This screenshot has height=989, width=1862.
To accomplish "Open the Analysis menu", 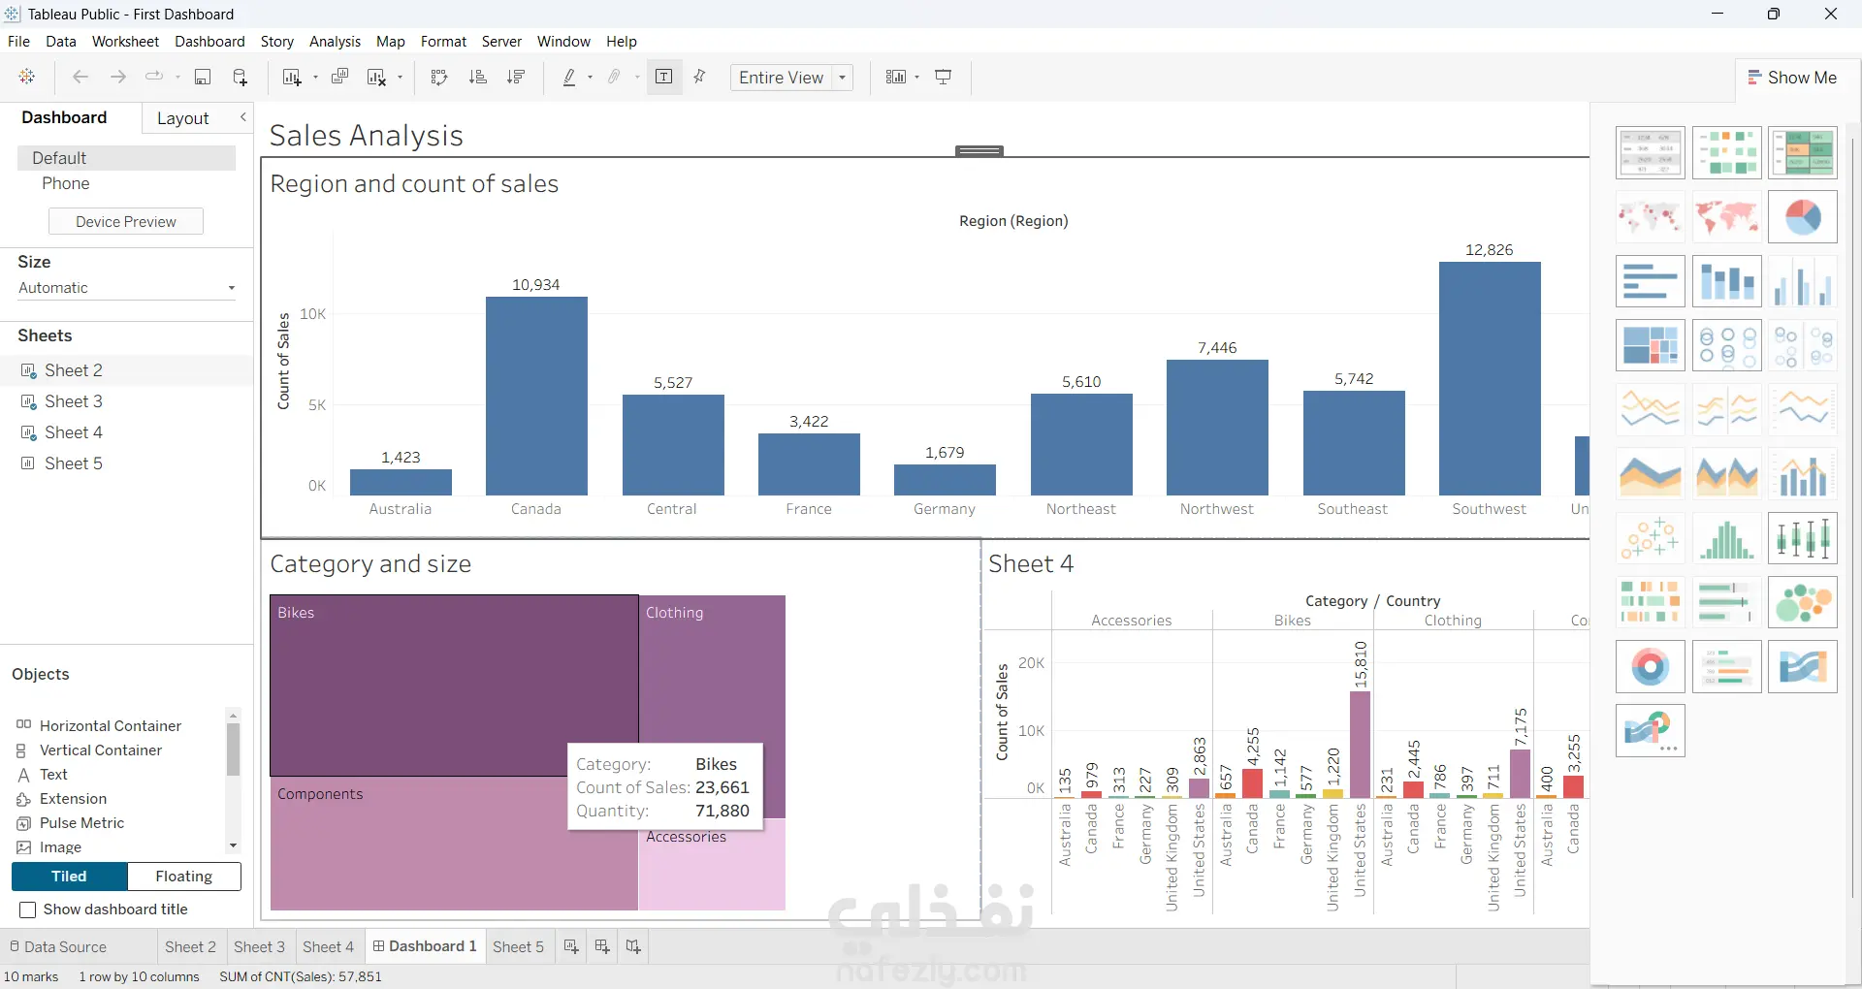I will tap(335, 42).
